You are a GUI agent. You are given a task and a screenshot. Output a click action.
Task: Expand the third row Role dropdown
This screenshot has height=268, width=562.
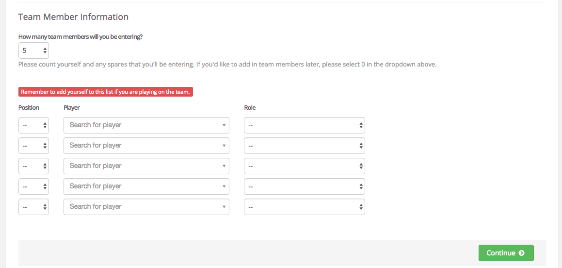pos(305,166)
